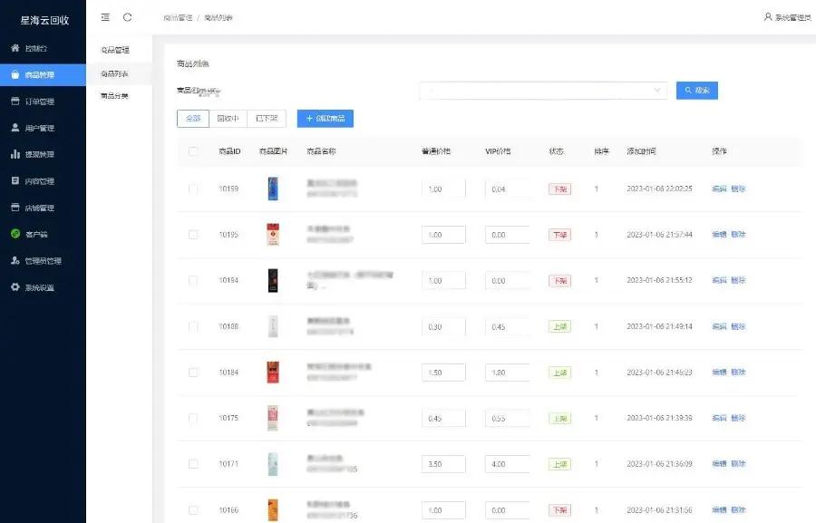816x523 pixels.
Task: Open 管理员管理 in the sidebar
Action: [43, 261]
